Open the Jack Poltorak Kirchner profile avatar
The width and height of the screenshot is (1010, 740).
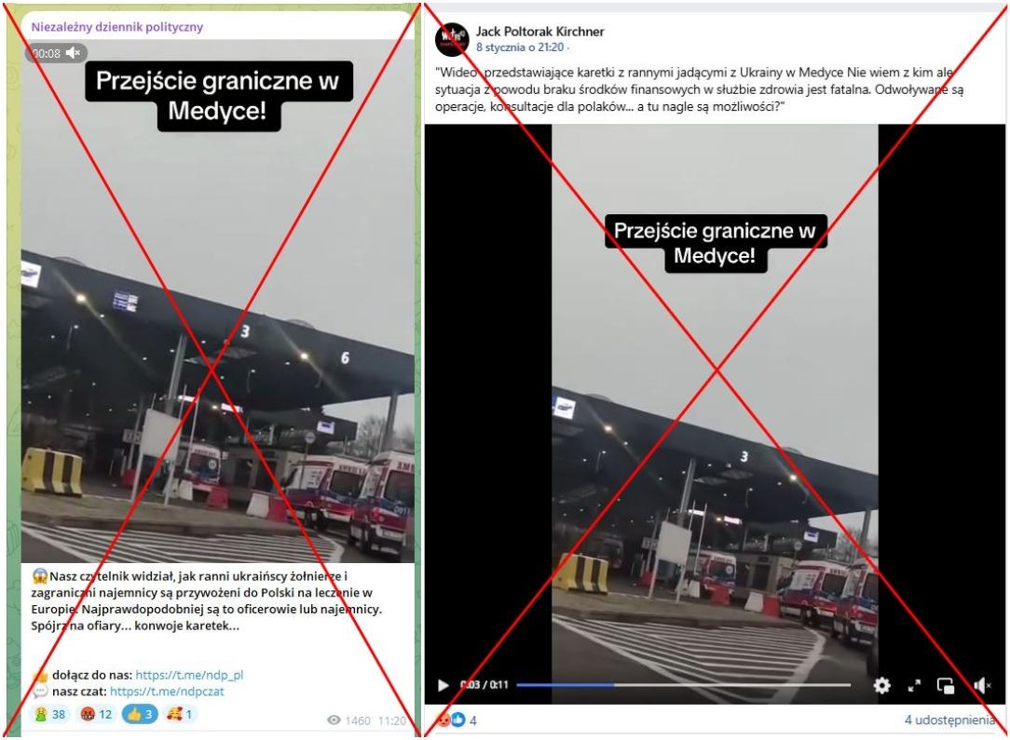(452, 39)
